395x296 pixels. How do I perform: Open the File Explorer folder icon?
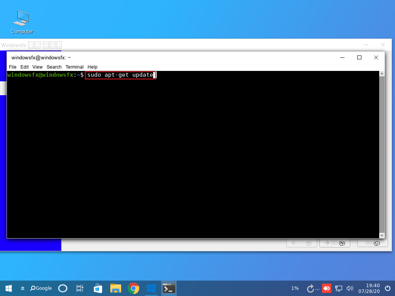tap(116, 288)
